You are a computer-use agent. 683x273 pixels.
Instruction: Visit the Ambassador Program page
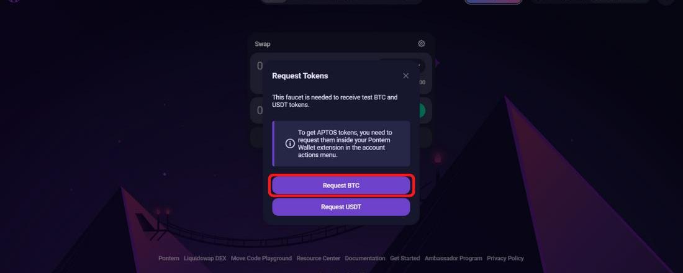pos(453,258)
